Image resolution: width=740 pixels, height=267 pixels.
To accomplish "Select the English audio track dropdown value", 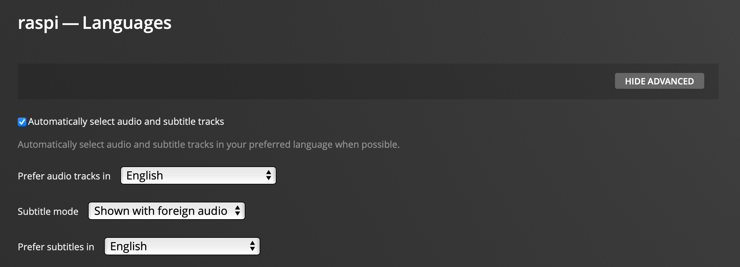I will [x=187, y=175].
